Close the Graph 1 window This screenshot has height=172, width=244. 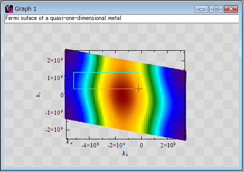pyautogui.click(x=231, y=9)
